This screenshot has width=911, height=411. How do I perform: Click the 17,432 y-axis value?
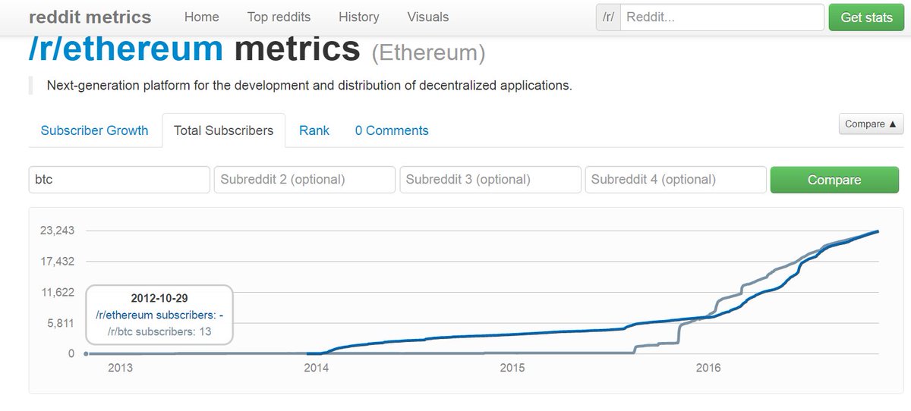(57, 262)
